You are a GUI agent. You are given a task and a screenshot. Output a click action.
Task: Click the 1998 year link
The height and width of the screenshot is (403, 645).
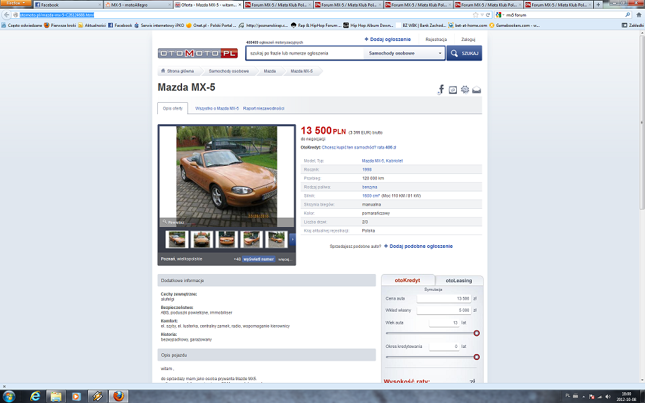[367, 169]
